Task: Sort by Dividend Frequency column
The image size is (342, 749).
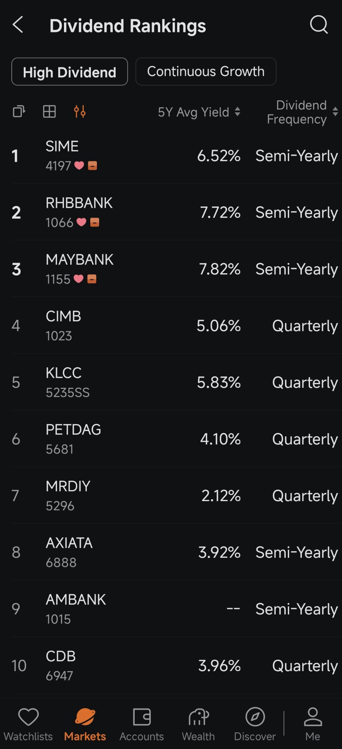Action: pyautogui.click(x=302, y=112)
